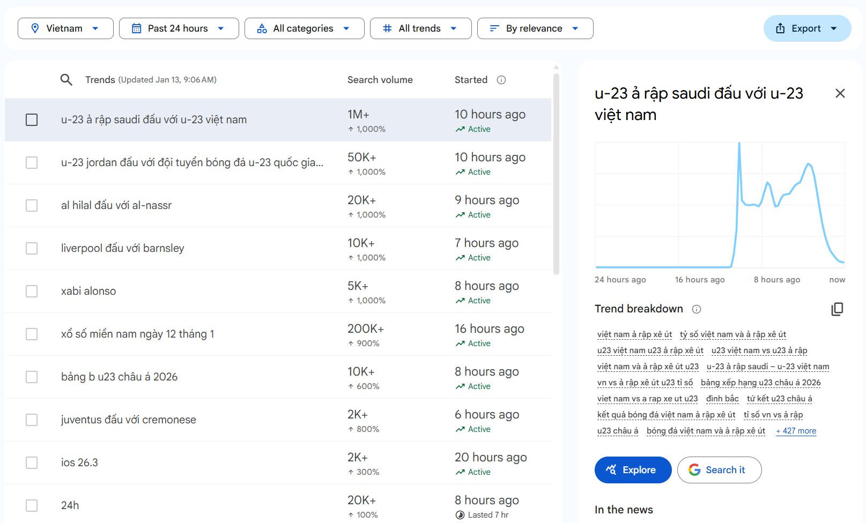Copy trend breakdown with the copy icon
866x523 pixels.
click(837, 309)
